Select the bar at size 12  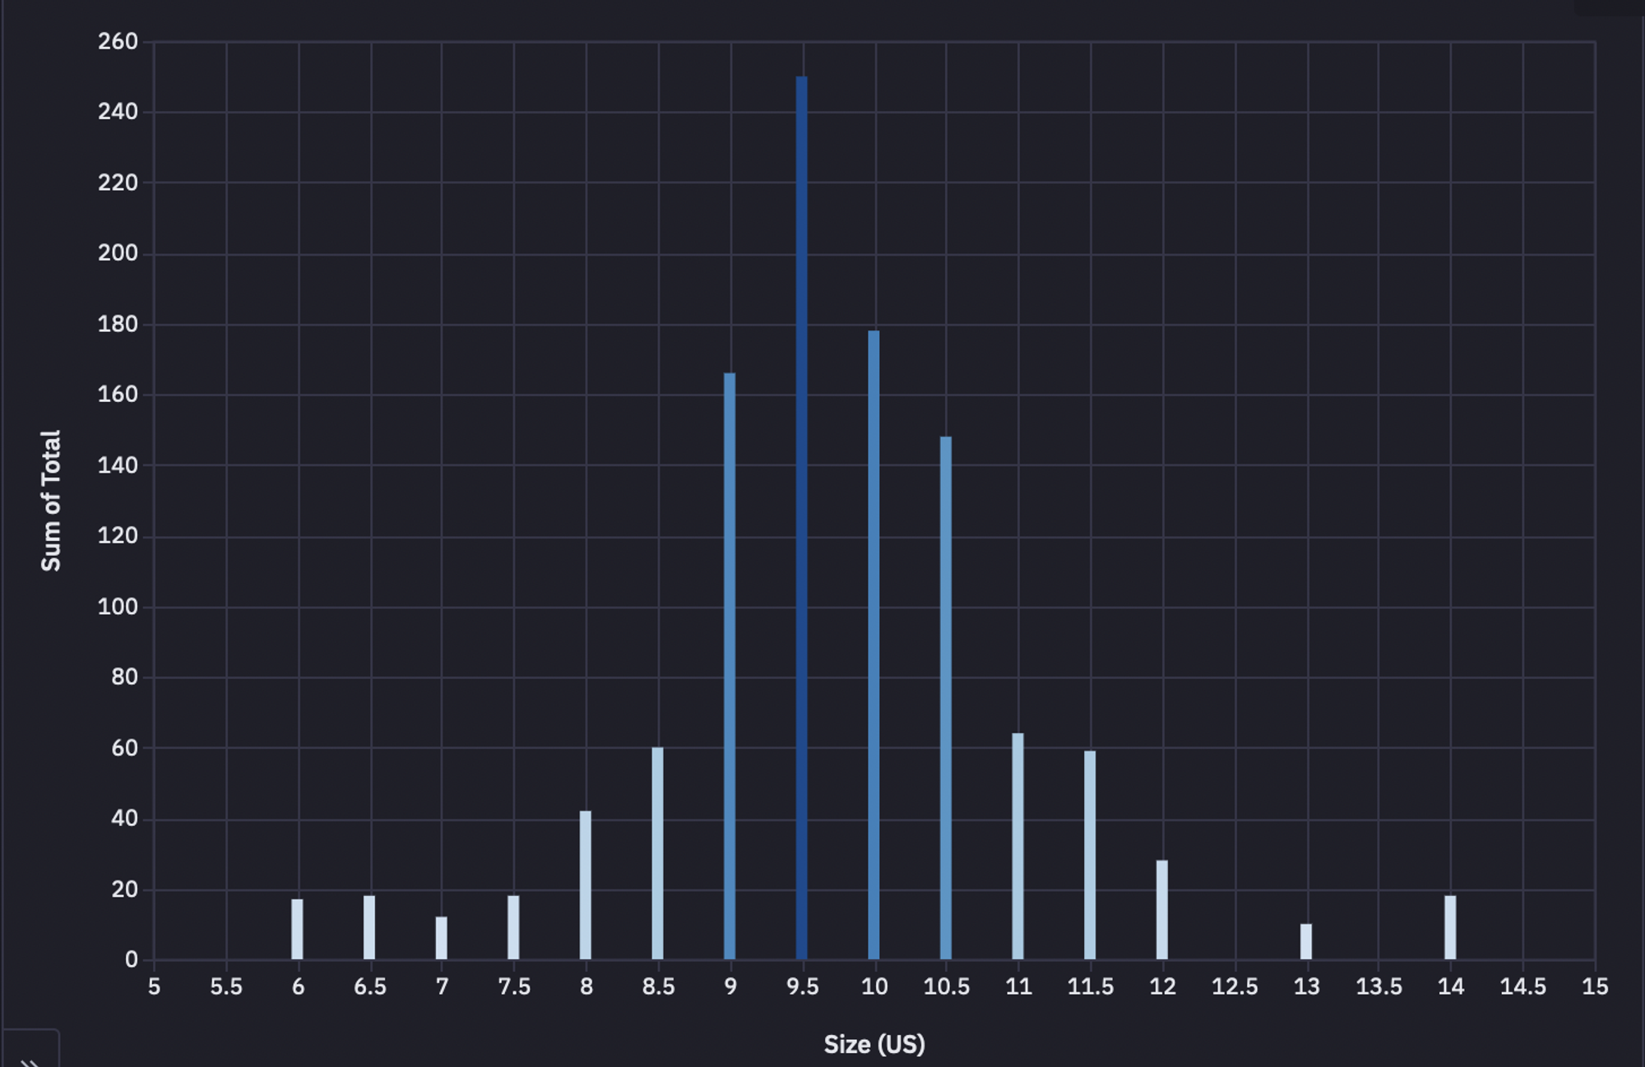1162,910
